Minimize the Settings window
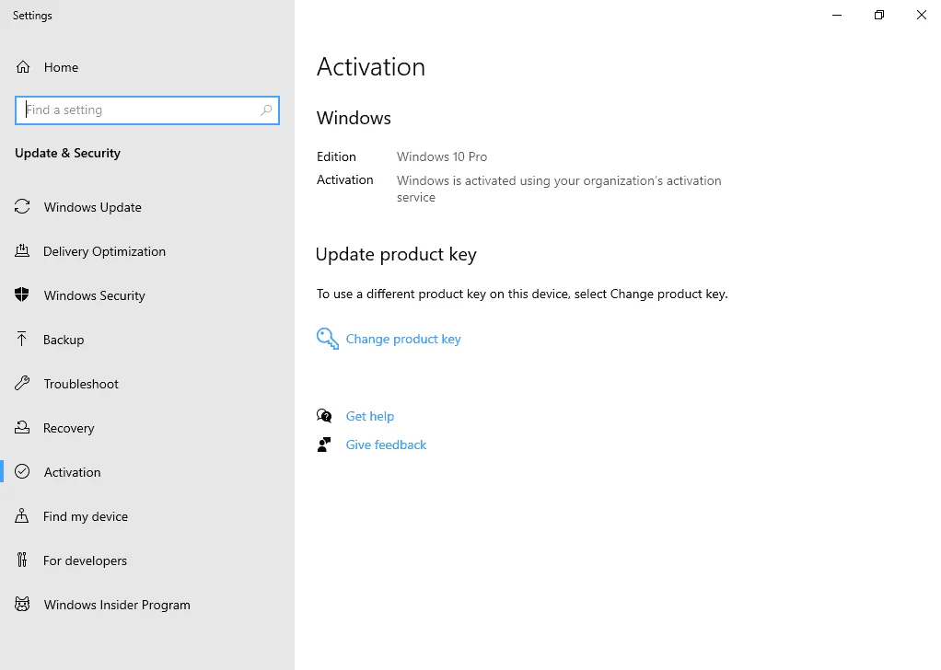This screenshot has height=670, width=941. tap(837, 15)
